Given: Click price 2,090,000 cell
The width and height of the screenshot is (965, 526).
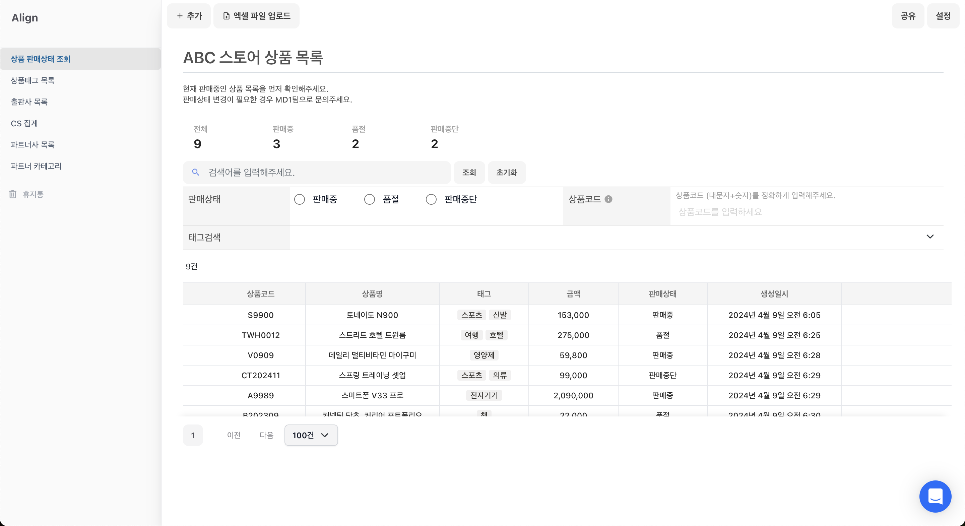Looking at the screenshot, I should 573,396.
